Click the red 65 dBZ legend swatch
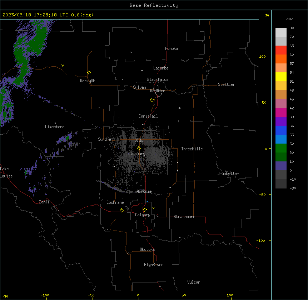The height and width of the screenshot is (300, 308). pyautogui.click(x=281, y=50)
